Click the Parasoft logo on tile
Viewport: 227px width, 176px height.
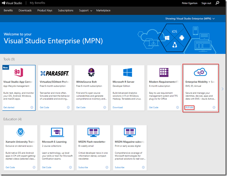pyautogui.click(x=54, y=72)
